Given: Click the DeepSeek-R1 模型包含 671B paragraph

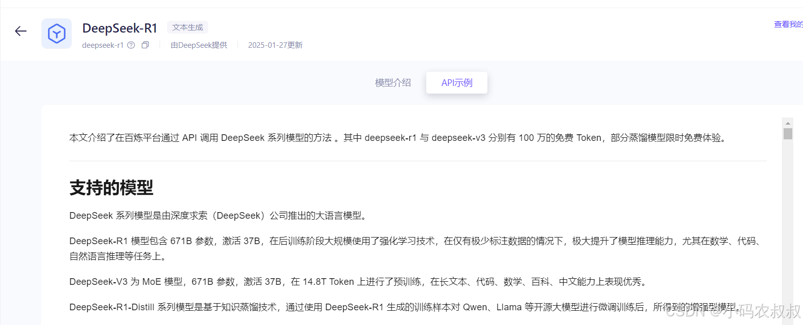Looking at the screenshot, I should (x=417, y=249).
